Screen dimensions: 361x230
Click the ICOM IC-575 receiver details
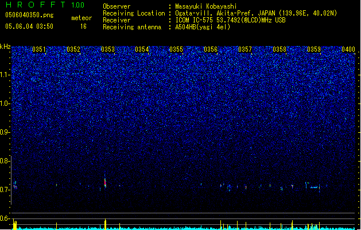point(231,20)
